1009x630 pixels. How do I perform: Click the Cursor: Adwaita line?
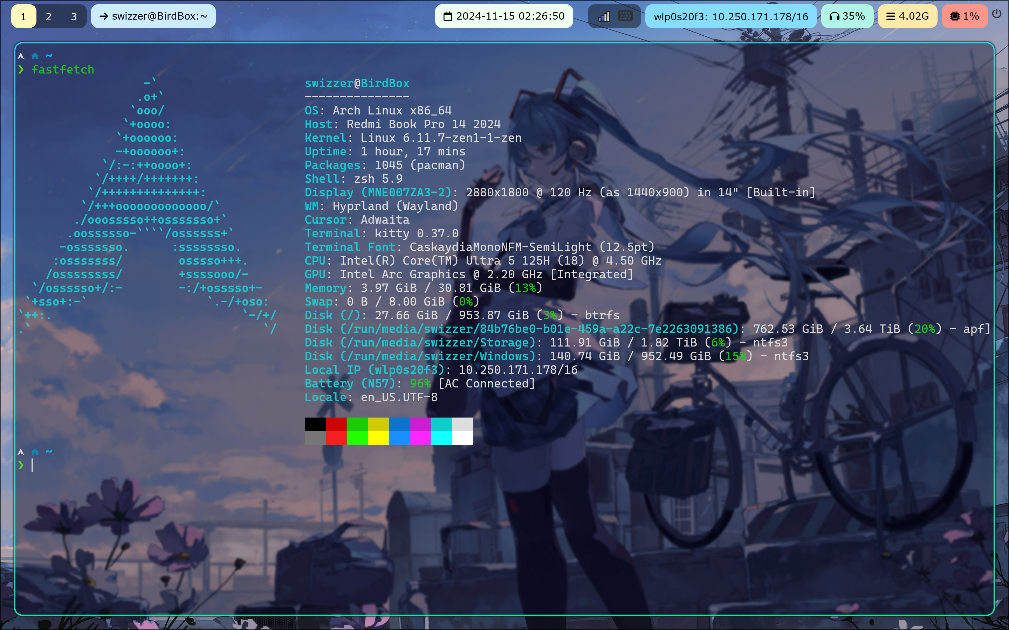[x=357, y=219]
